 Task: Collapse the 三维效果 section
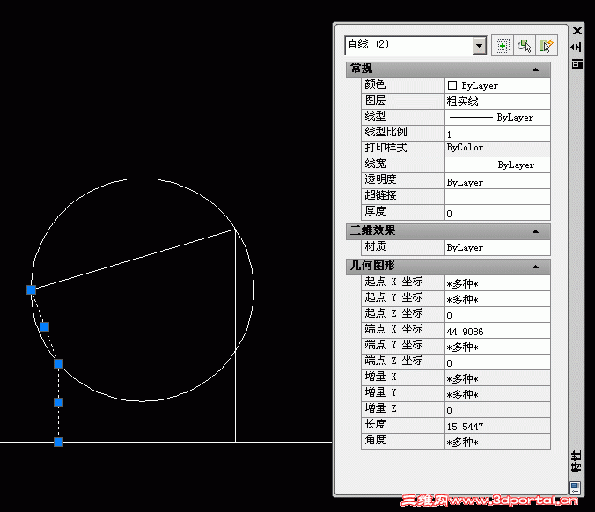[x=535, y=231]
